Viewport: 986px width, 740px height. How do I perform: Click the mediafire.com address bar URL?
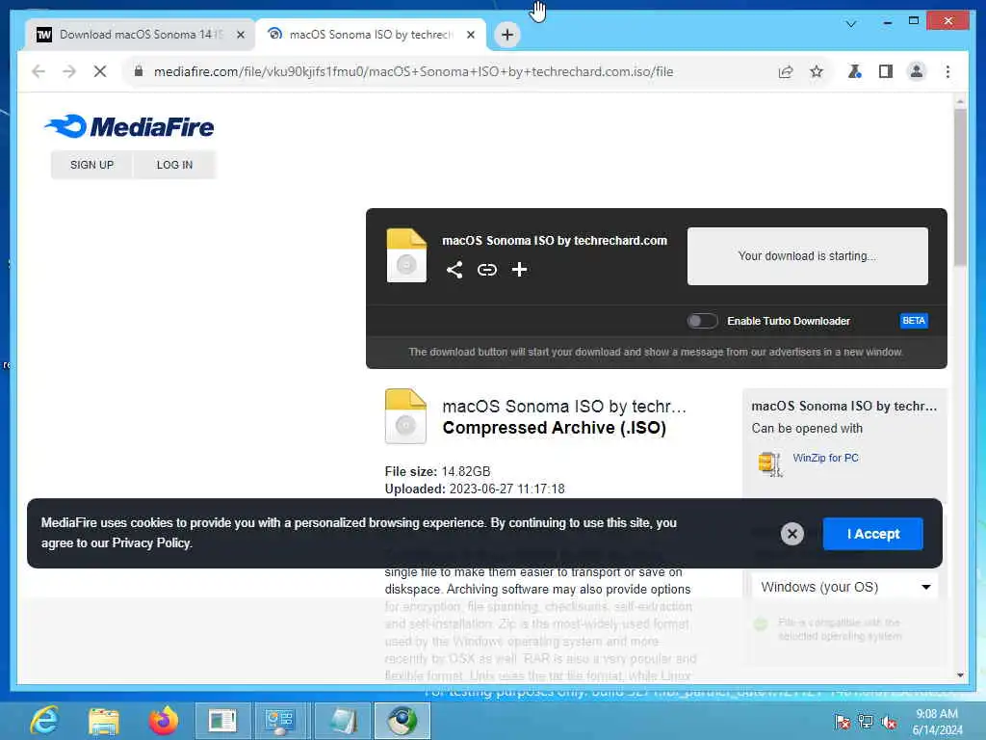click(413, 71)
